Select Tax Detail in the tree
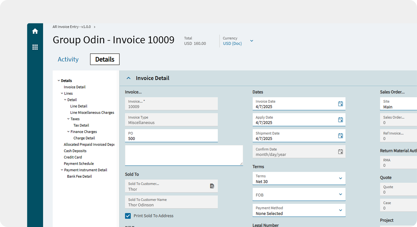Viewport: 417px width, 227px height. pyautogui.click(x=81, y=125)
